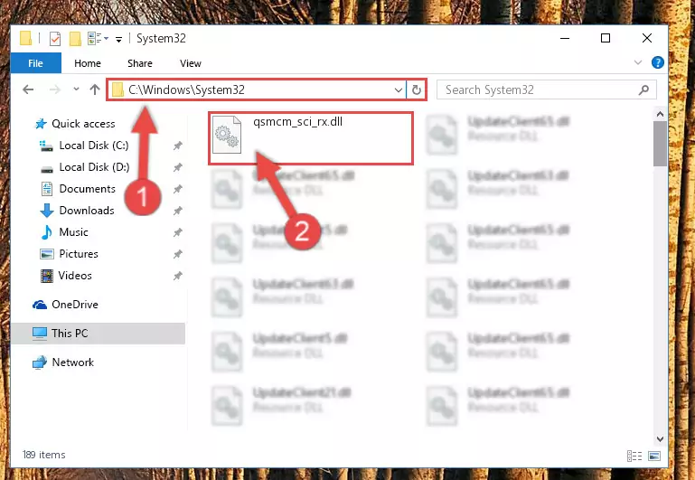This screenshot has height=480, width=695.
Task: Open the Customize Quick Access Toolbar dropdown arrow
Action: [x=118, y=40]
